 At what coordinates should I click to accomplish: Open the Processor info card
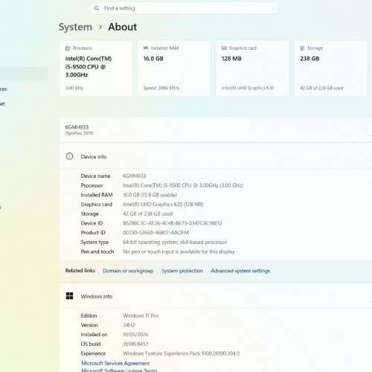(96, 68)
